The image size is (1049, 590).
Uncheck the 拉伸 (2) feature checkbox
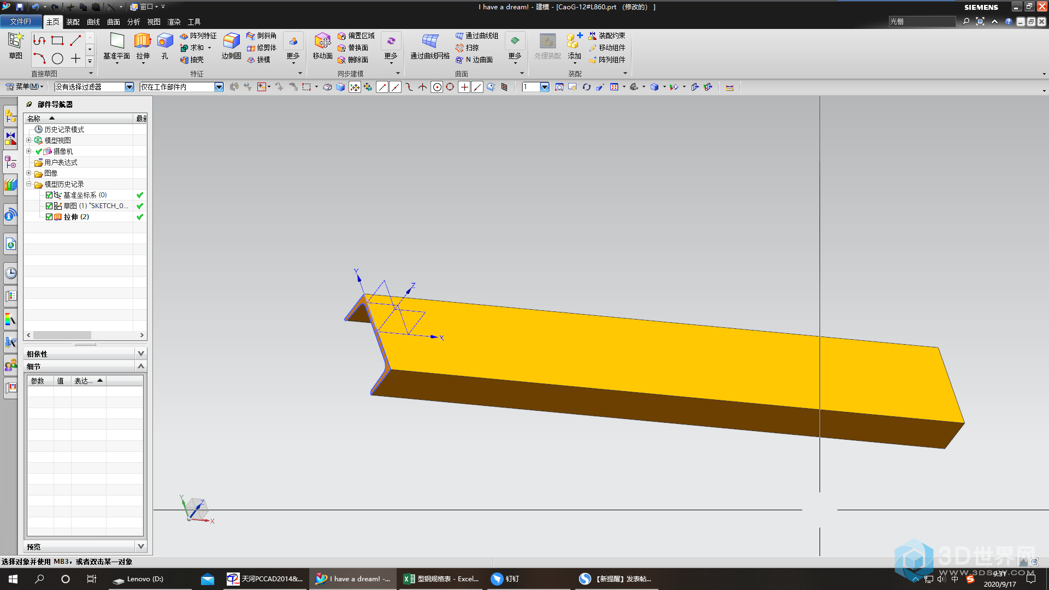tap(49, 217)
